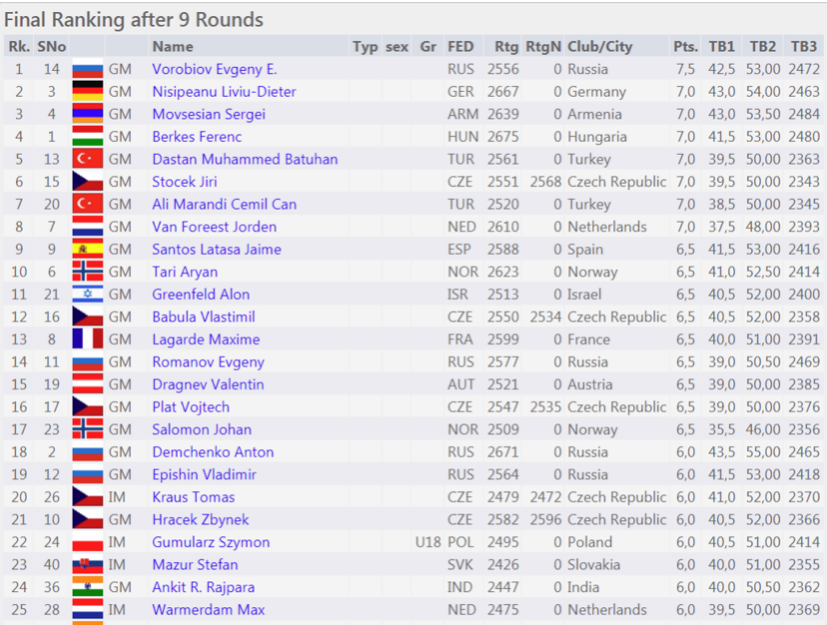Image resolution: width=827 pixels, height=625 pixels.
Task: Open Van Foreest Jorden player link
Action: click(214, 227)
